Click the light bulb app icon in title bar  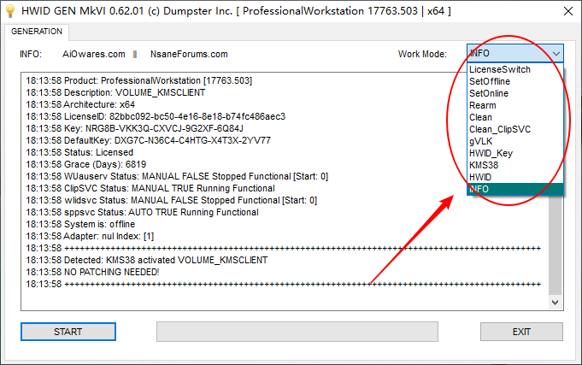pyautogui.click(x=10, y=11)
